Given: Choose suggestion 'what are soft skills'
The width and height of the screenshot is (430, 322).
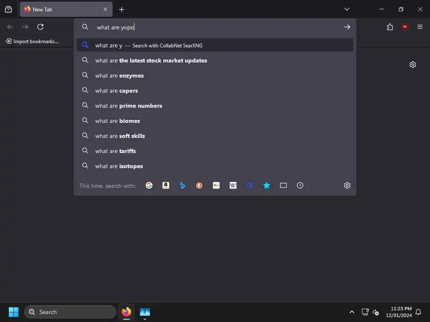Looking at the screenshot, I should click(215, 136).
